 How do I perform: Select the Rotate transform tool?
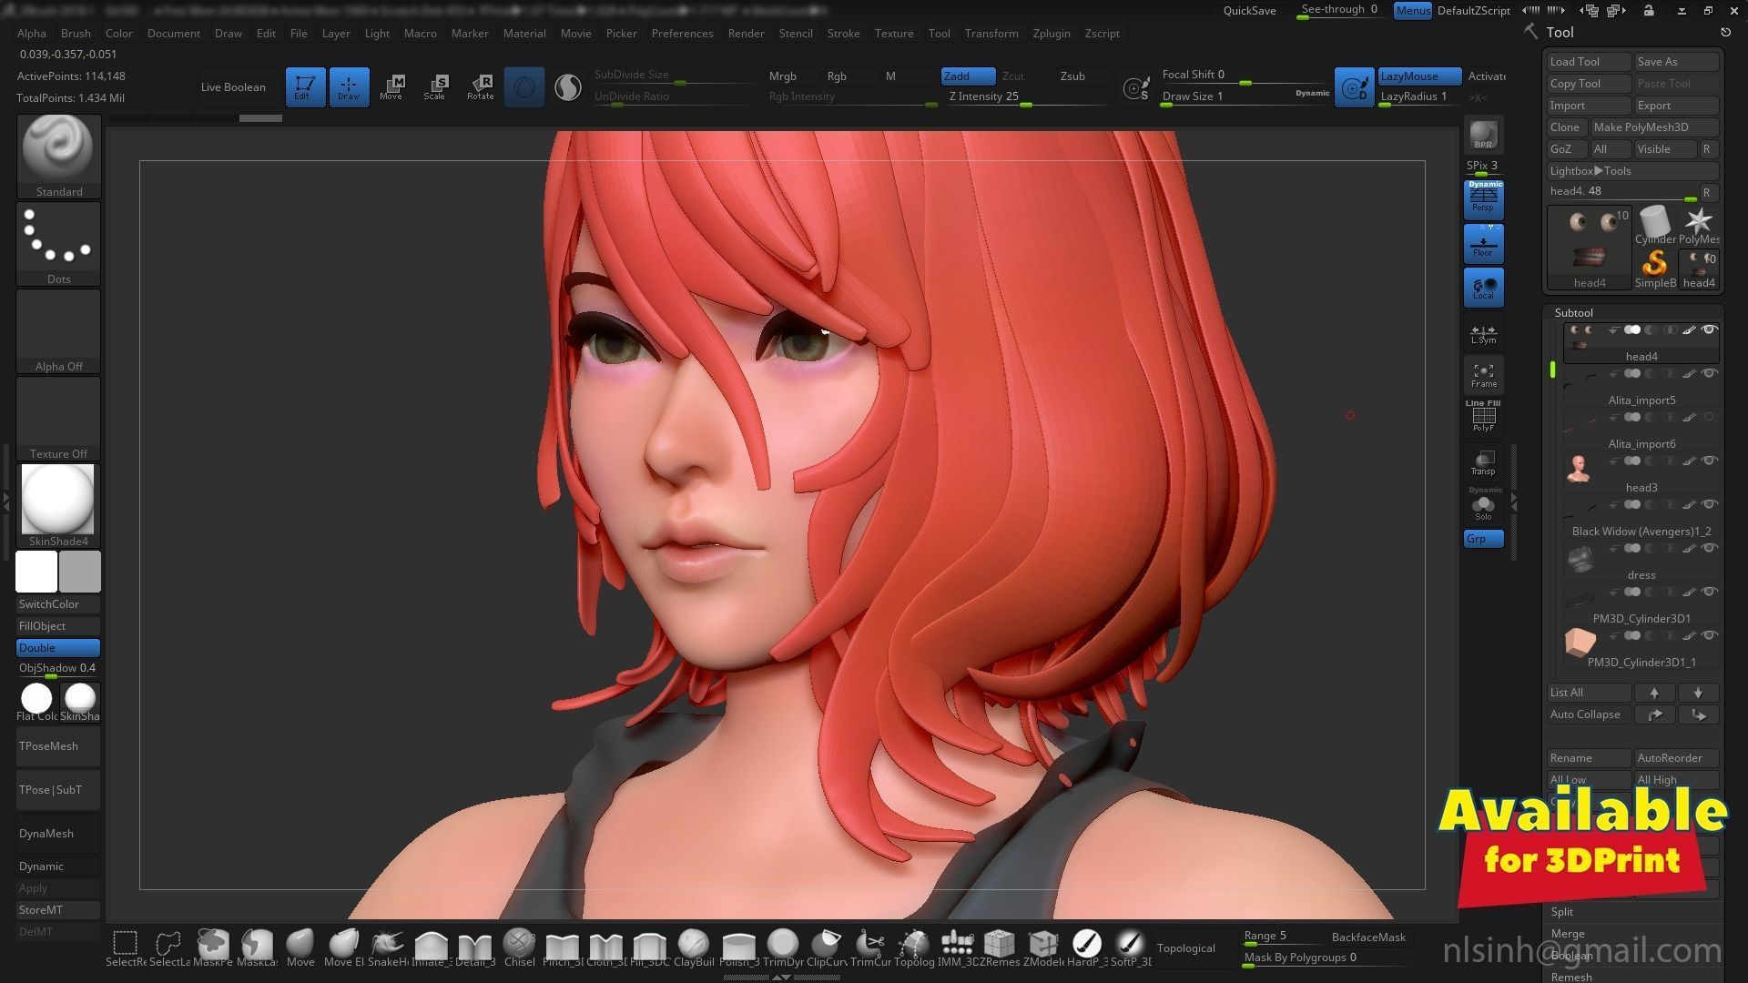(480, 86)
